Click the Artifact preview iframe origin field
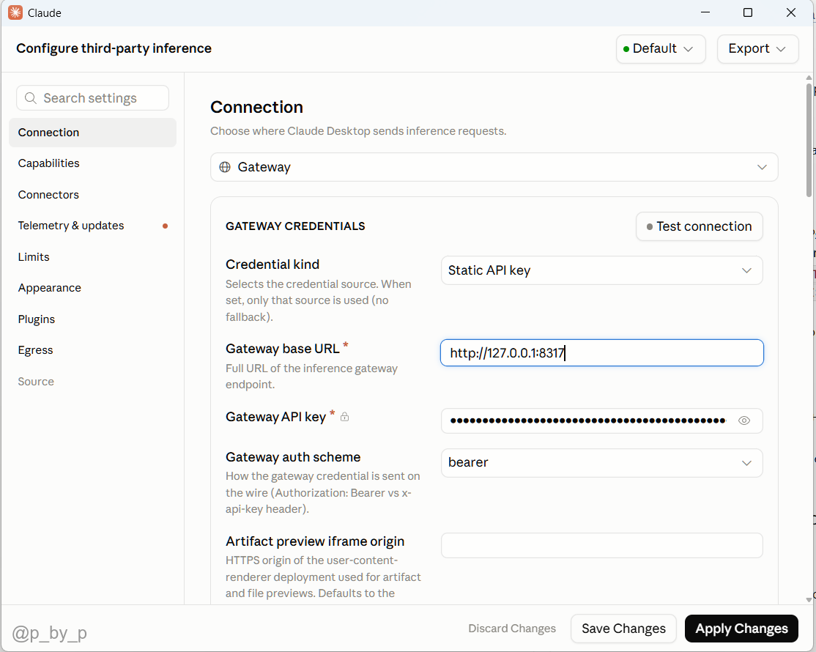This screenshot has width=816, height=652. click(601, 545)
